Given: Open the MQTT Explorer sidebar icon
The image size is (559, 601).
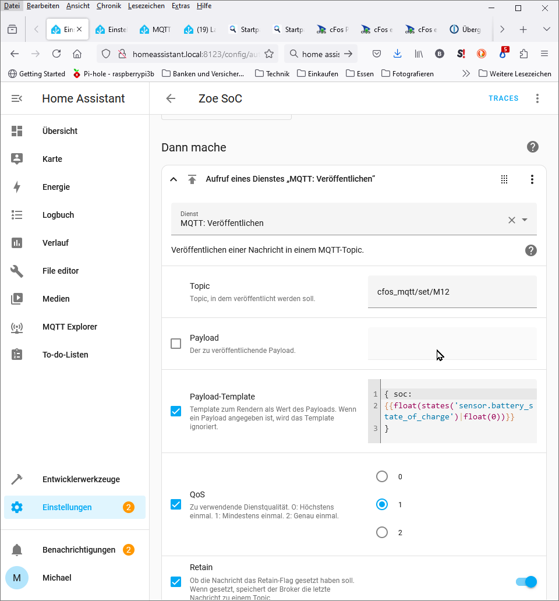Looking at the screenshot, I should (x=17, y=327).
